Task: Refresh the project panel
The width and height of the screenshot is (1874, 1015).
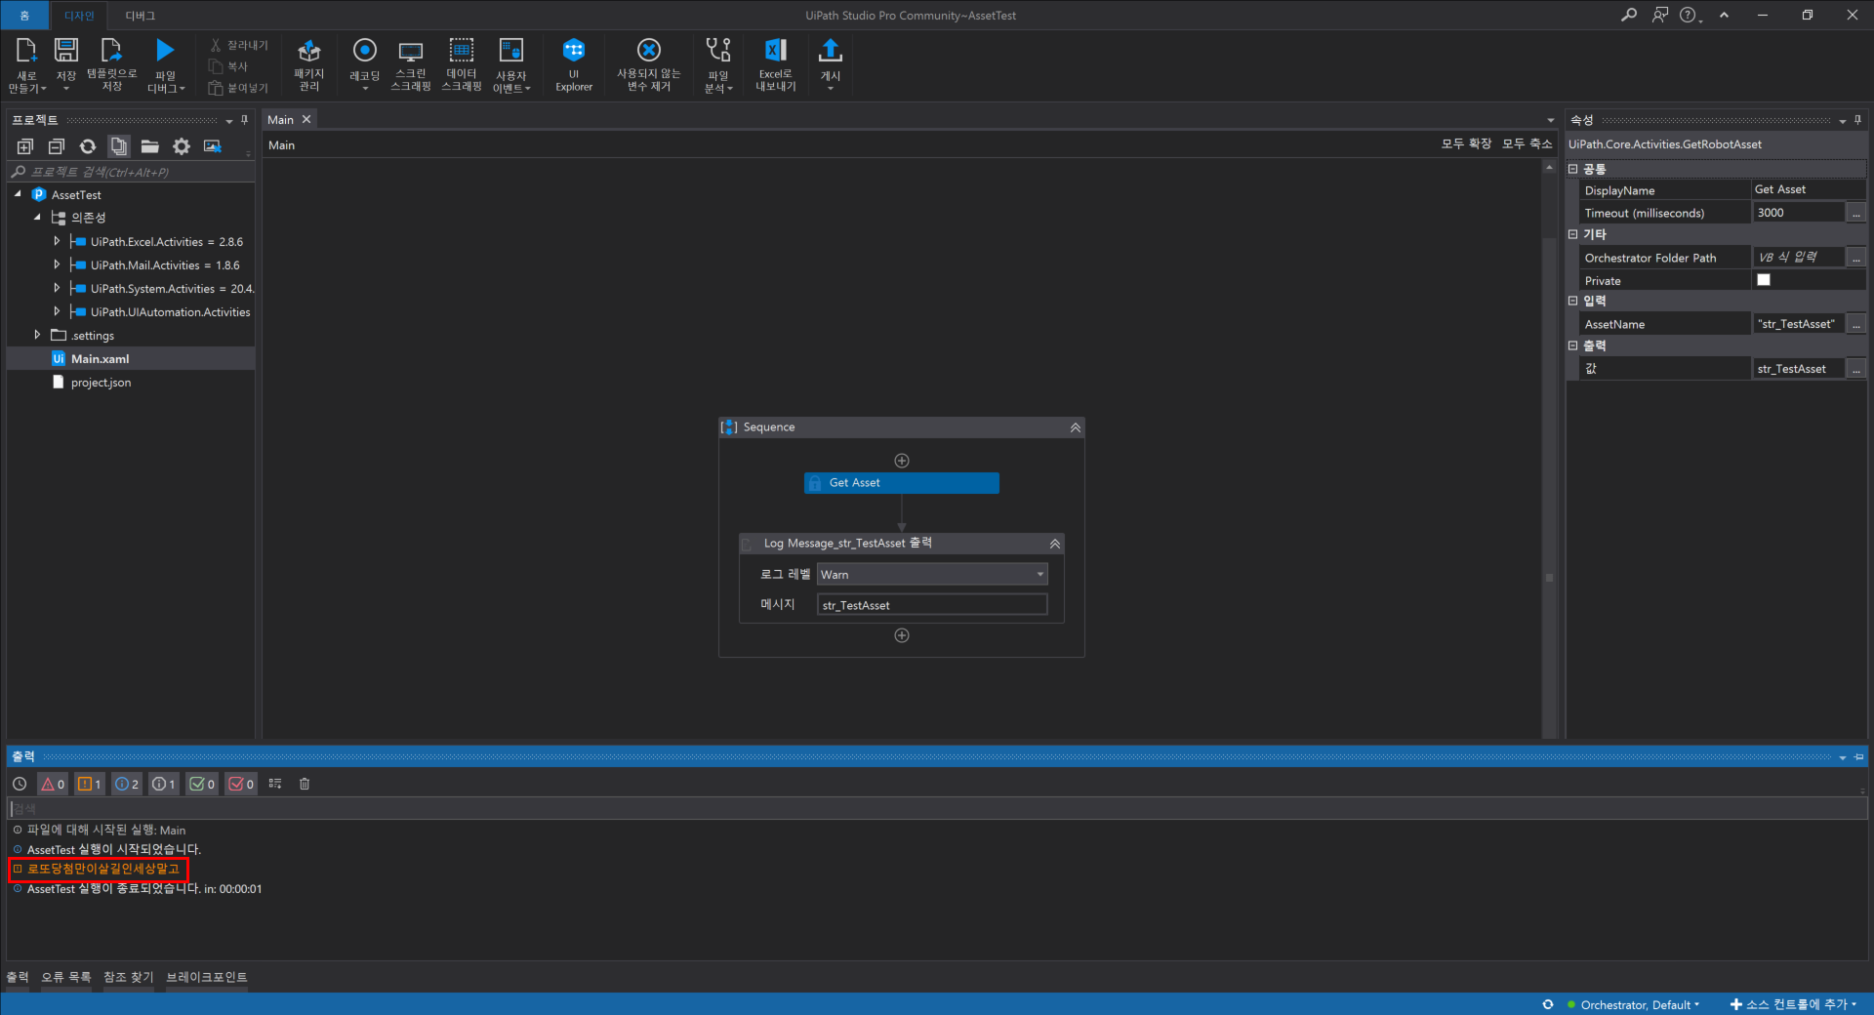Action: point(88,146)
